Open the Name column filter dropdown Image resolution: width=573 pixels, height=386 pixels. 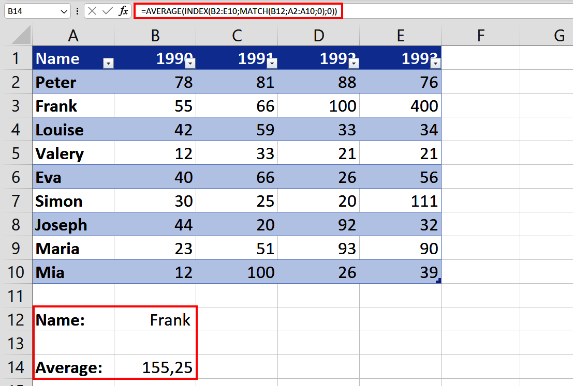(108, 63)
